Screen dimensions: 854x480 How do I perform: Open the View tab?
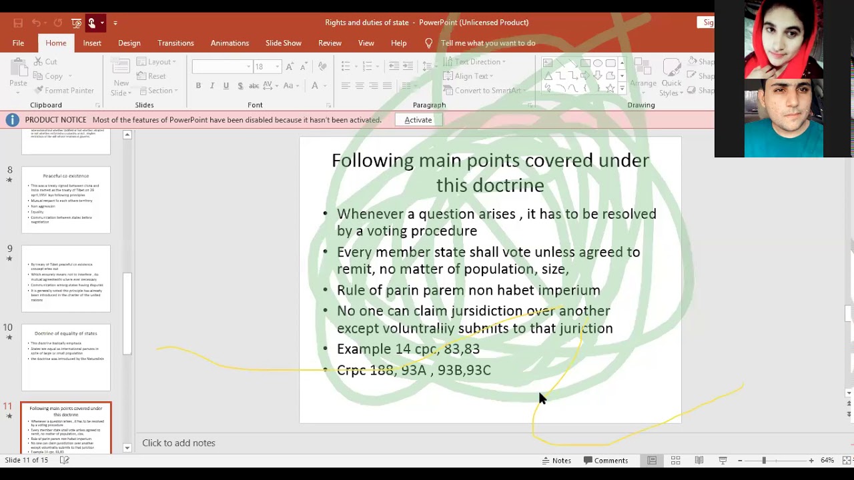pos(366,43)
